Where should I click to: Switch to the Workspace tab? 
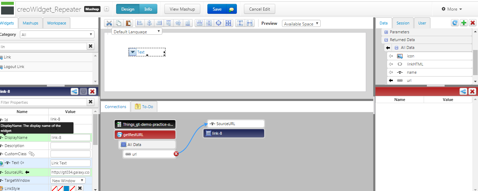[57, 23]
